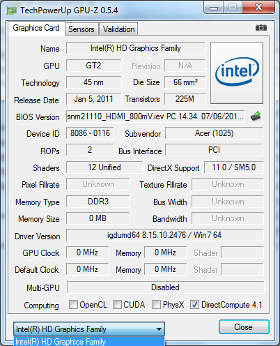Viewport: 280px width, 346px height.
Task: Click the Shaders value 12 Unified
Action: tap(104, 167)
